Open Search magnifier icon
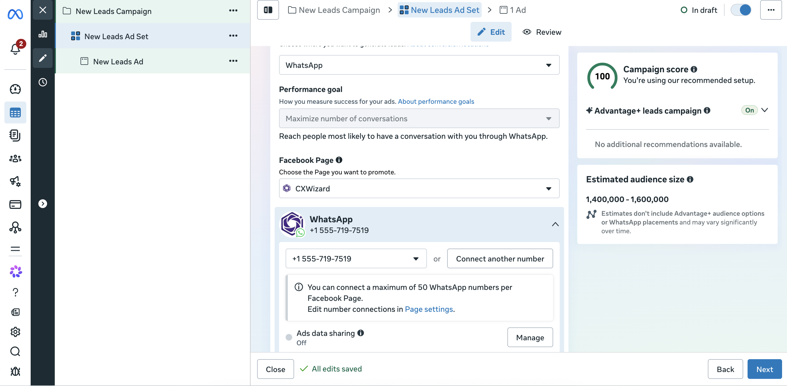 pyautogui.click(x=15, y=352)
